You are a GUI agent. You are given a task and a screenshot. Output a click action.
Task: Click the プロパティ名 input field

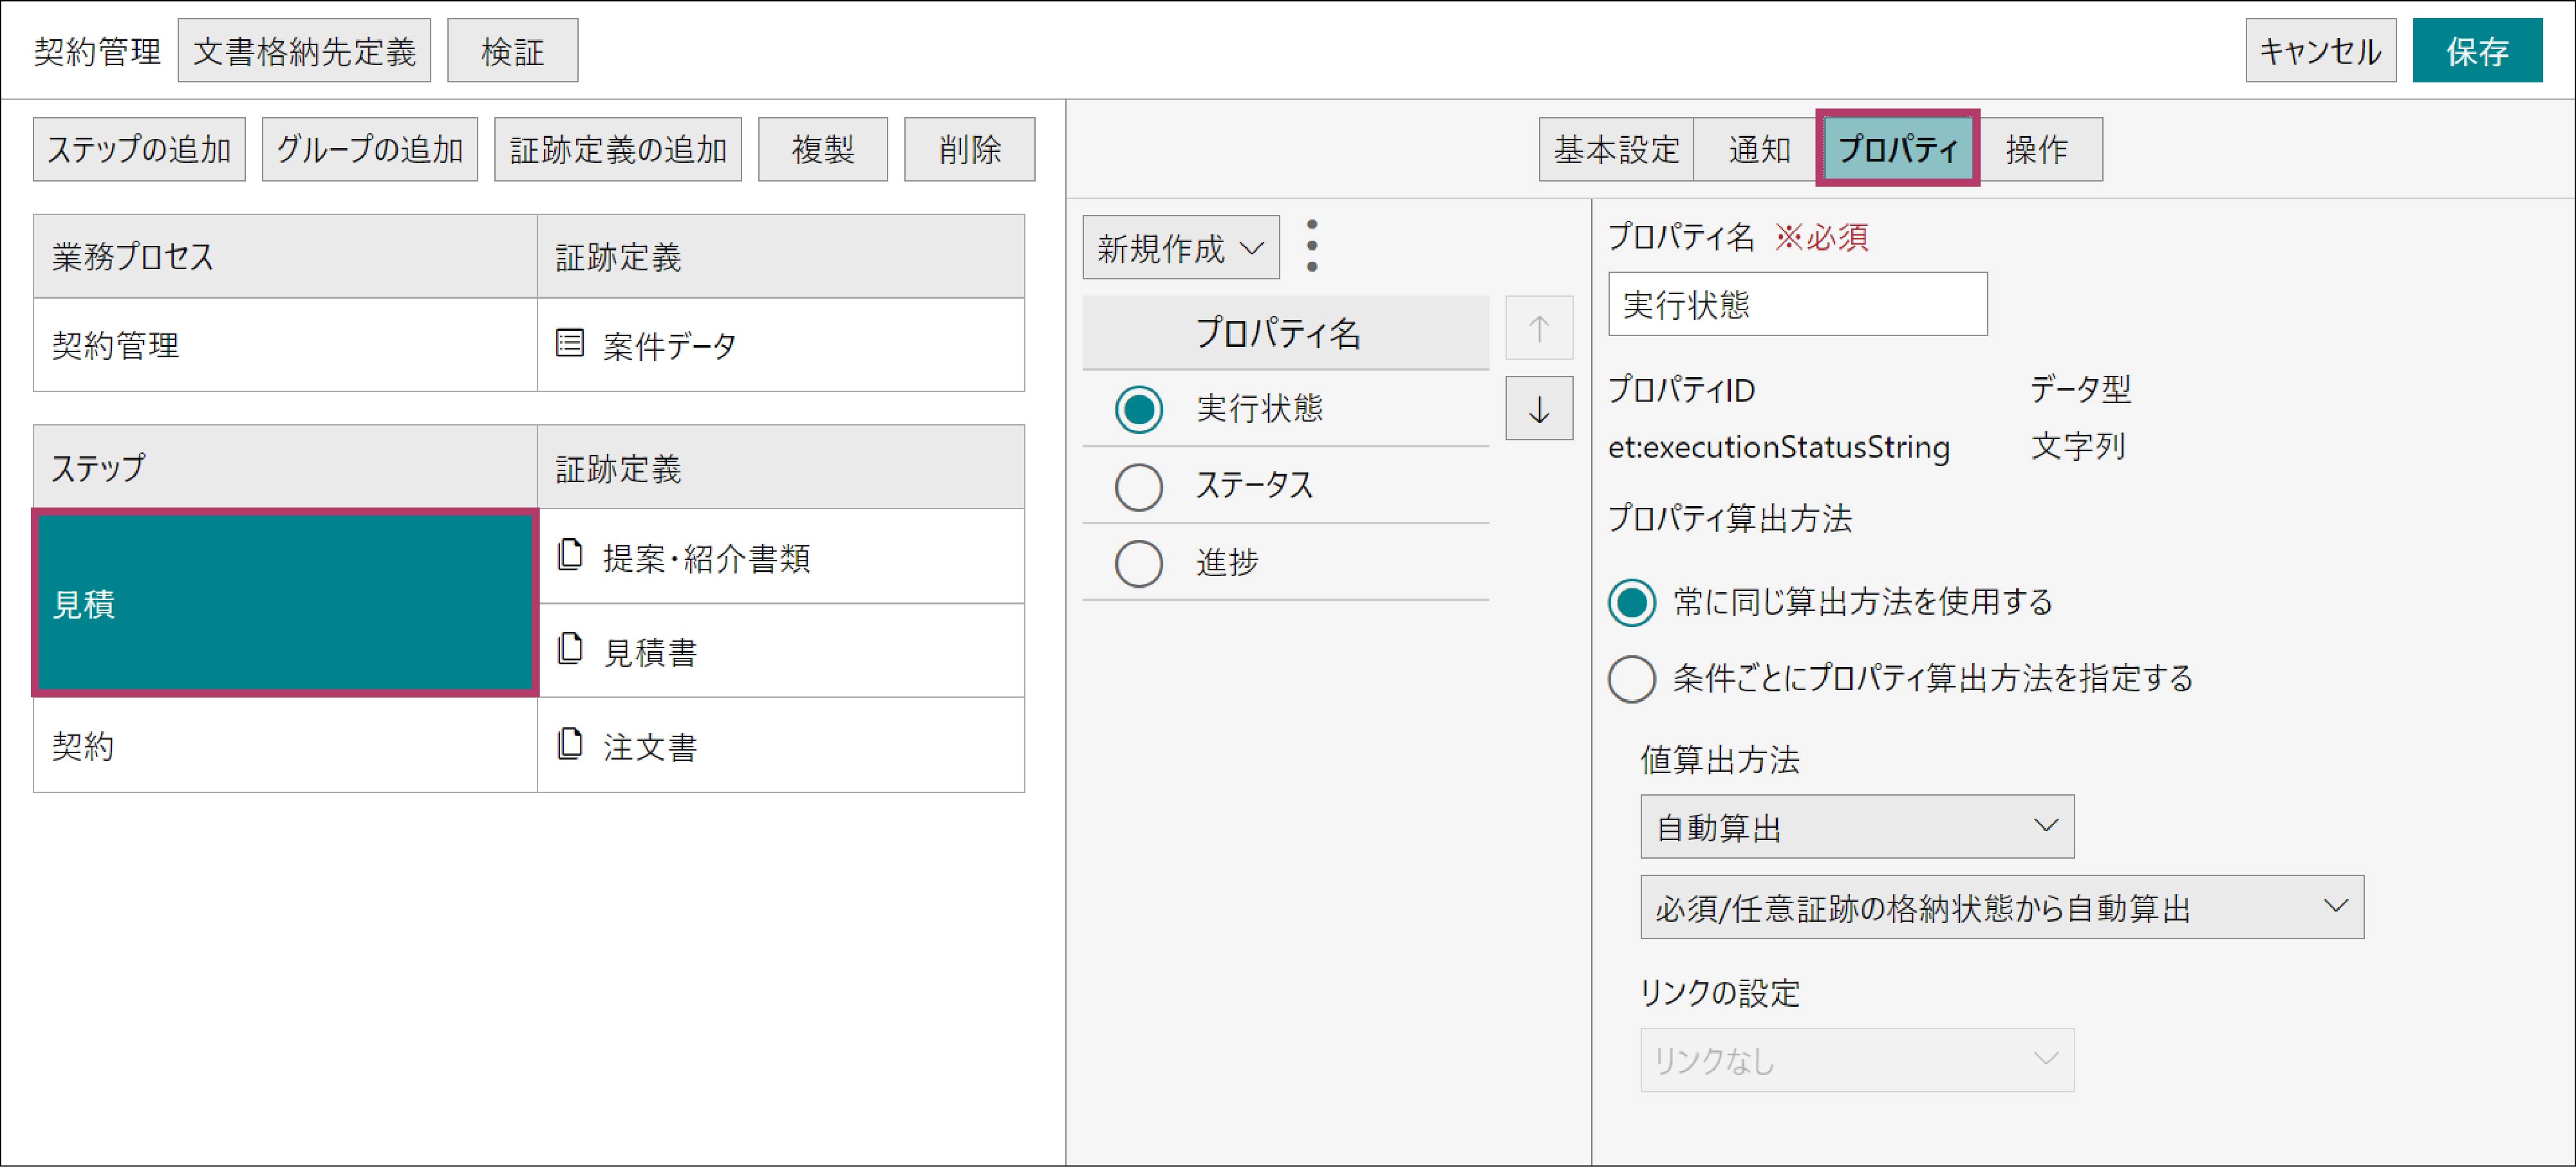click(1797, 304)
